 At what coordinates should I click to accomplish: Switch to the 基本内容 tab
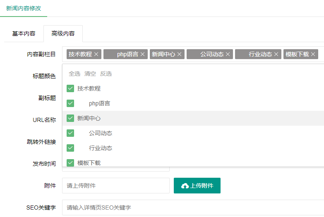point(24,33)
